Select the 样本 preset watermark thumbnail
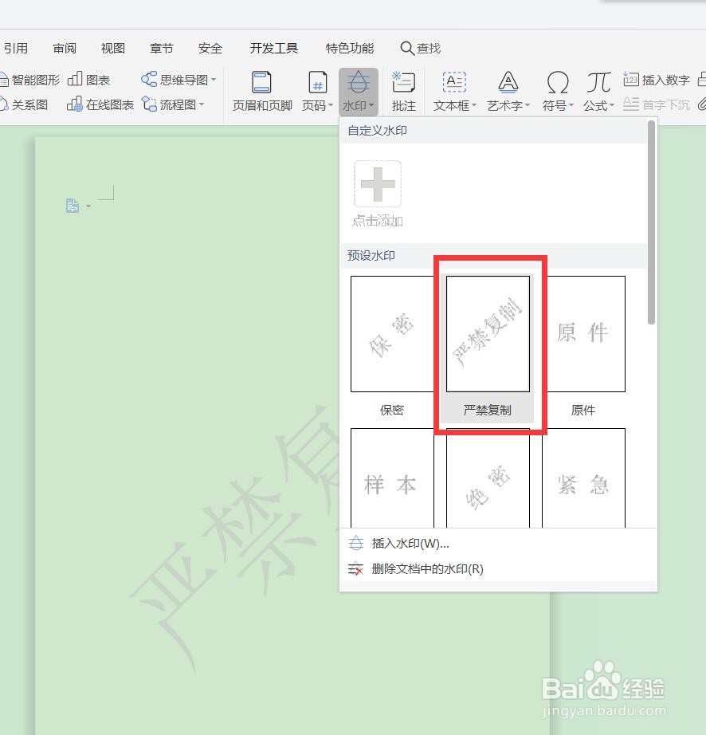This screenshot has height=735, width=706. pos(392,478)
